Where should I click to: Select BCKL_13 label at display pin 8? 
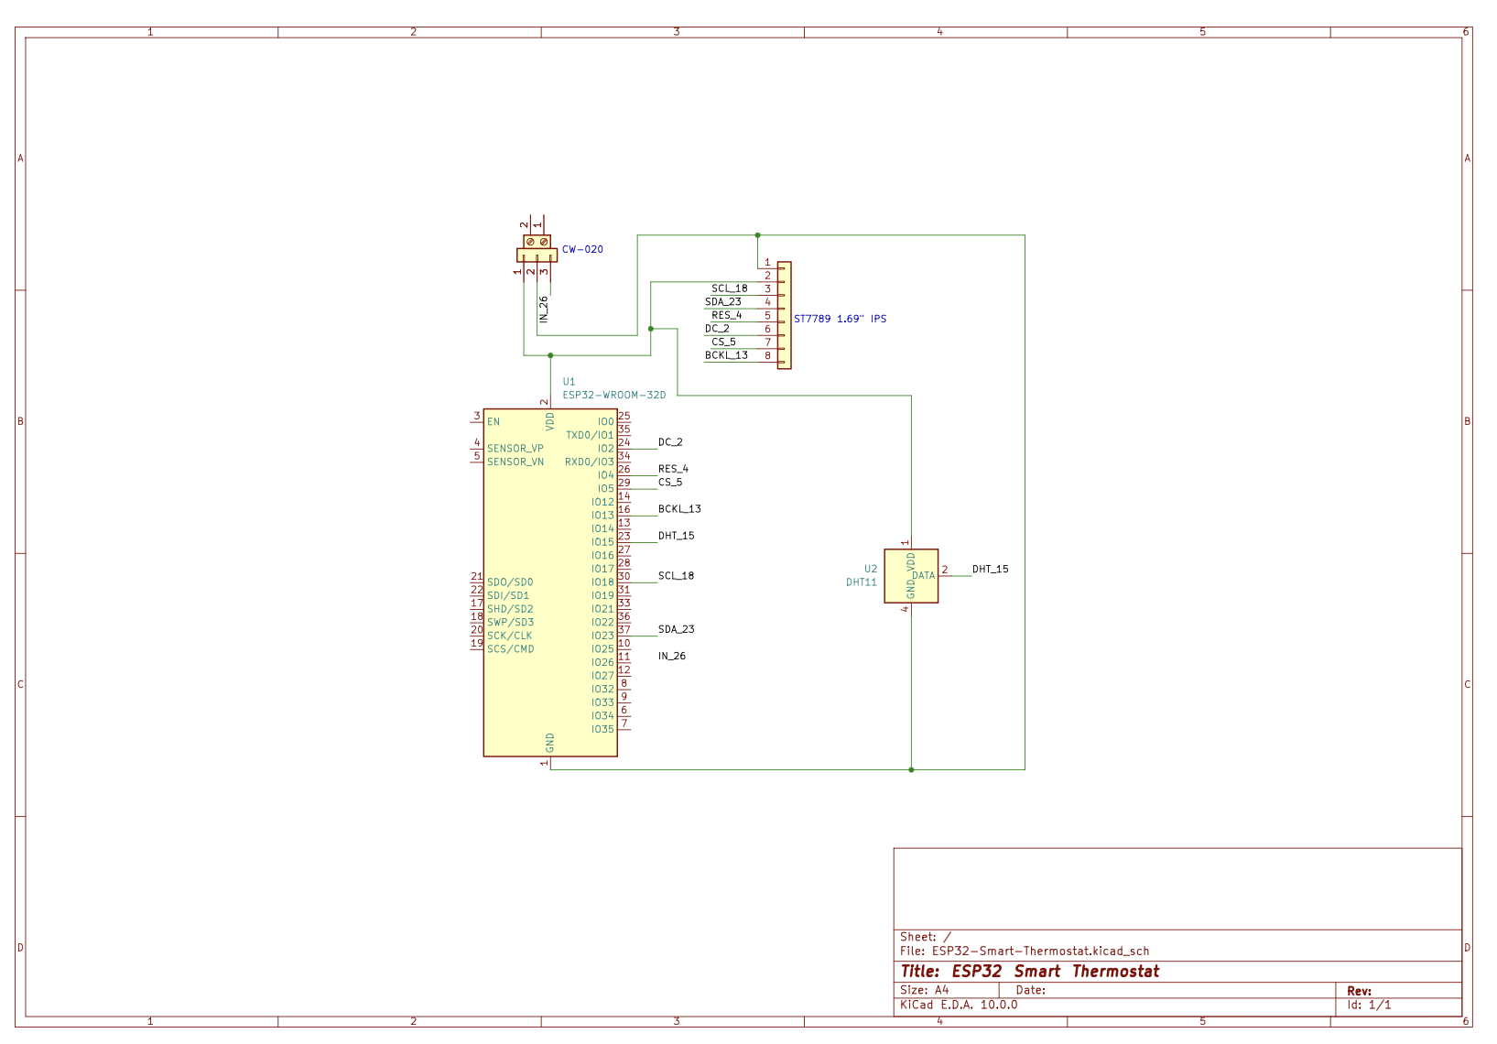click(x=726, y=355)
